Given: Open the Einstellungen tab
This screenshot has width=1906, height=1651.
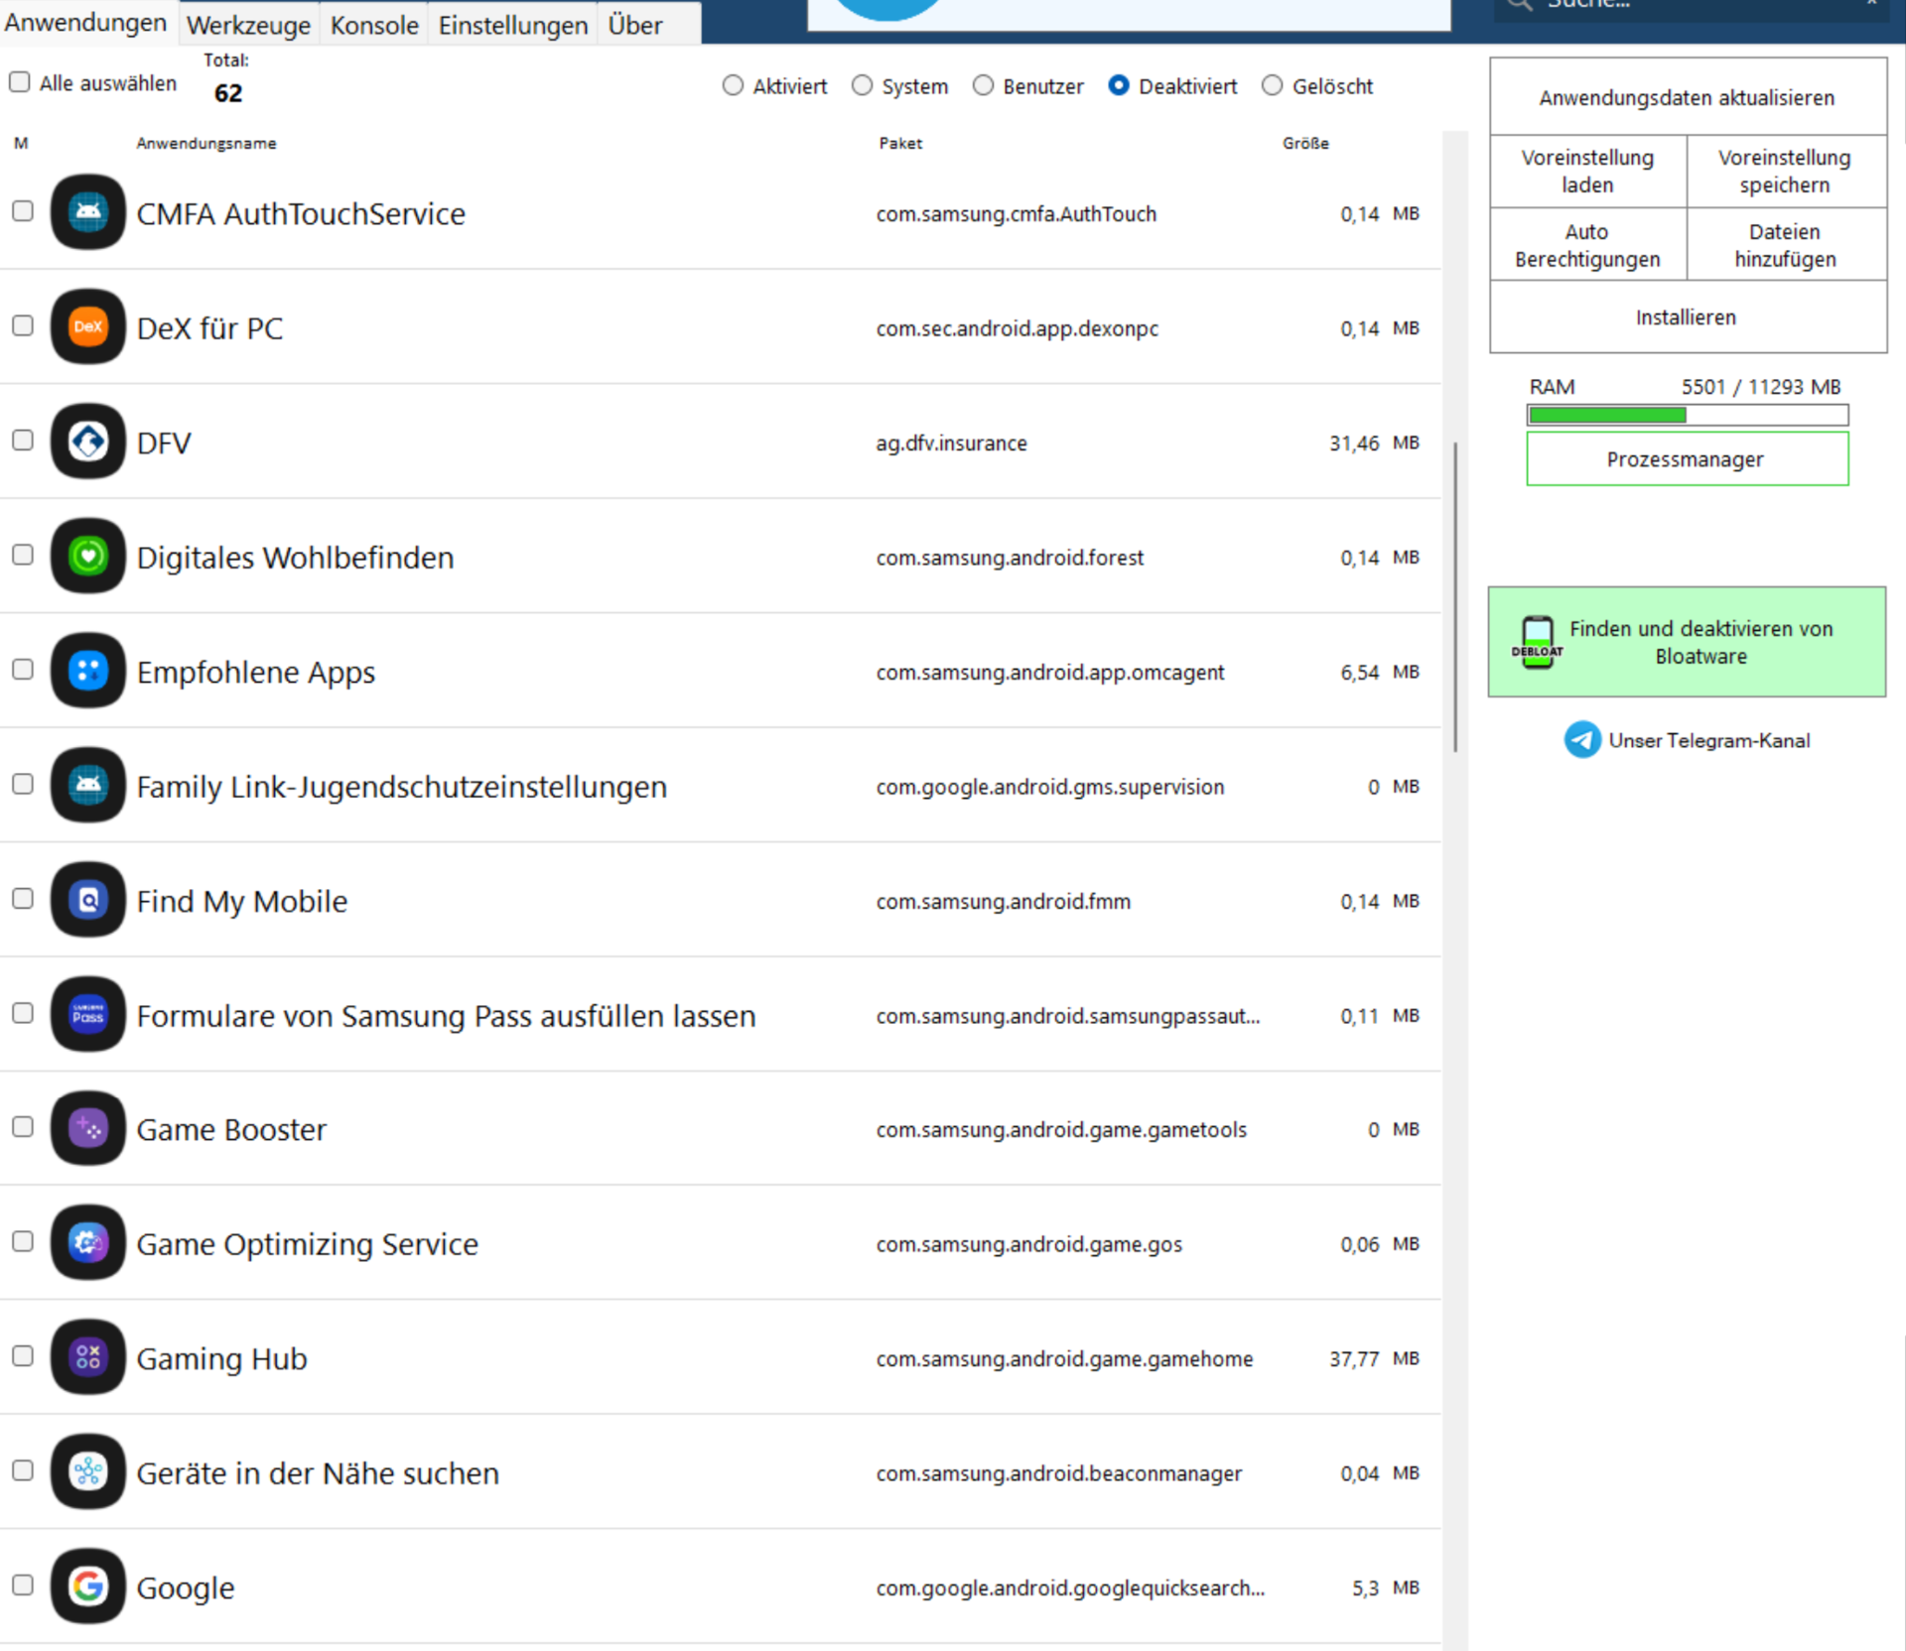Looking at the screenshot, I should pos(512,25).
